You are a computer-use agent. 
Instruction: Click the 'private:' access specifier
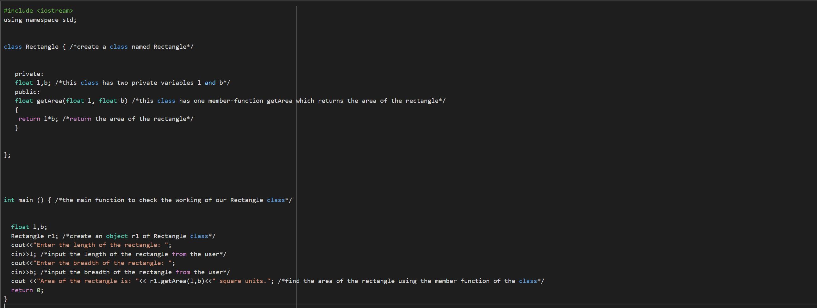[x=29, y=74]
